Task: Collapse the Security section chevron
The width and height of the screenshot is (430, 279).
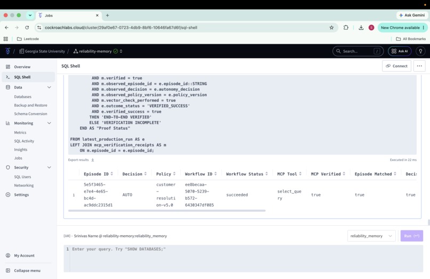Action: tap(49, 168)
